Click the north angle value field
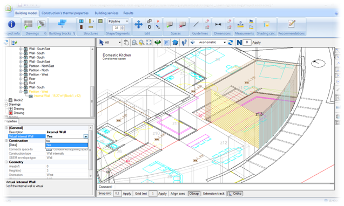This screenshot has height=206, width=344. pos(247,42)
